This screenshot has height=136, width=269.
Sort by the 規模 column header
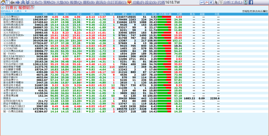tap(45, 14)
